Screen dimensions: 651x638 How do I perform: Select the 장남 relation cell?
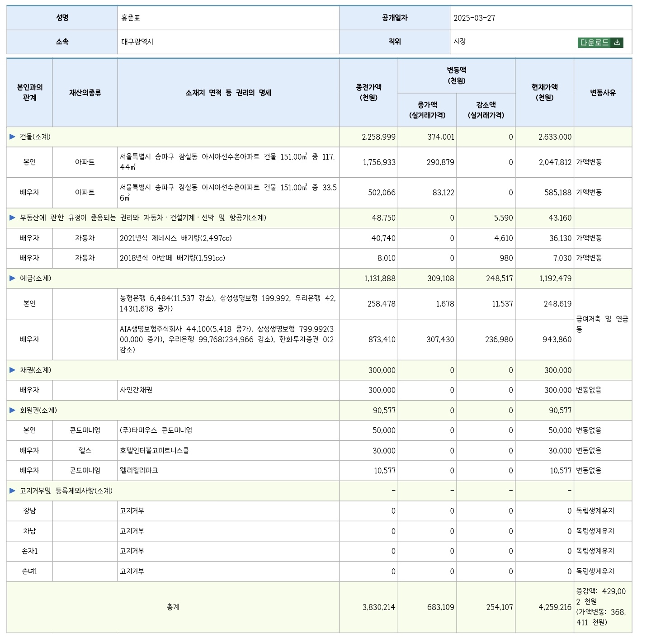(30, 510)
